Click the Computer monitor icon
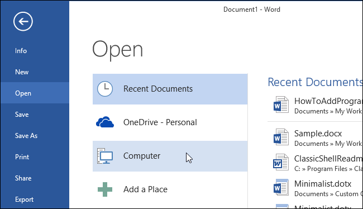This screenshot has width=363, height=209. pos(105,156)
